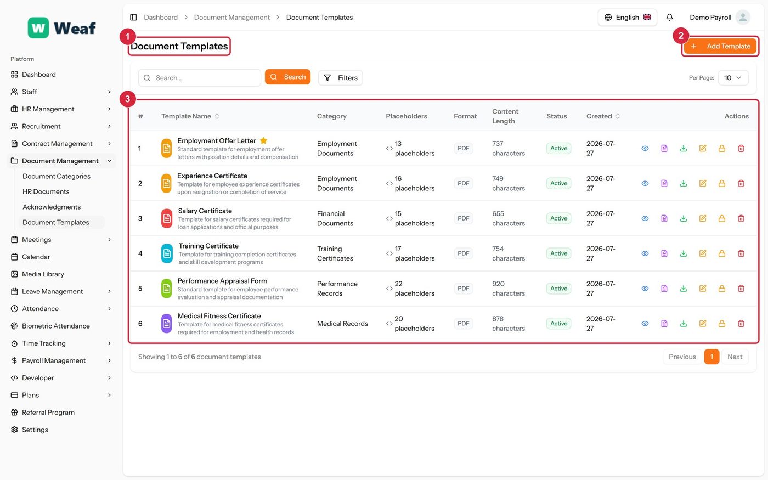View the Training Certificate template (eye icon)
The height and width of the screenshot is (480, 768).
(x=645, y=253)
